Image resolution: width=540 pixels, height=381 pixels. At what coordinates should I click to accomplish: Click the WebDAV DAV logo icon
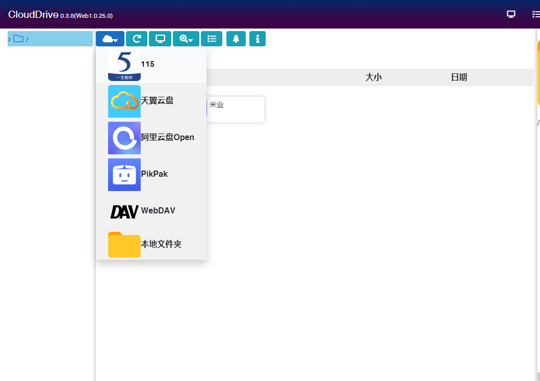[124, 212]
